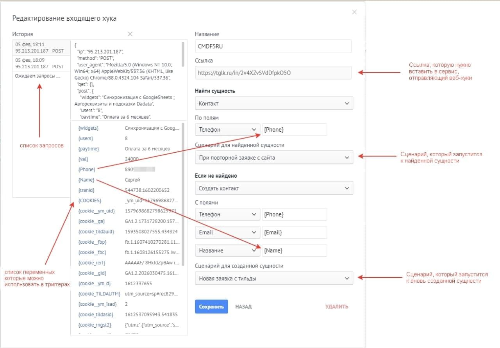
Task: Click the Сохранить button
Action: point(211,307)
